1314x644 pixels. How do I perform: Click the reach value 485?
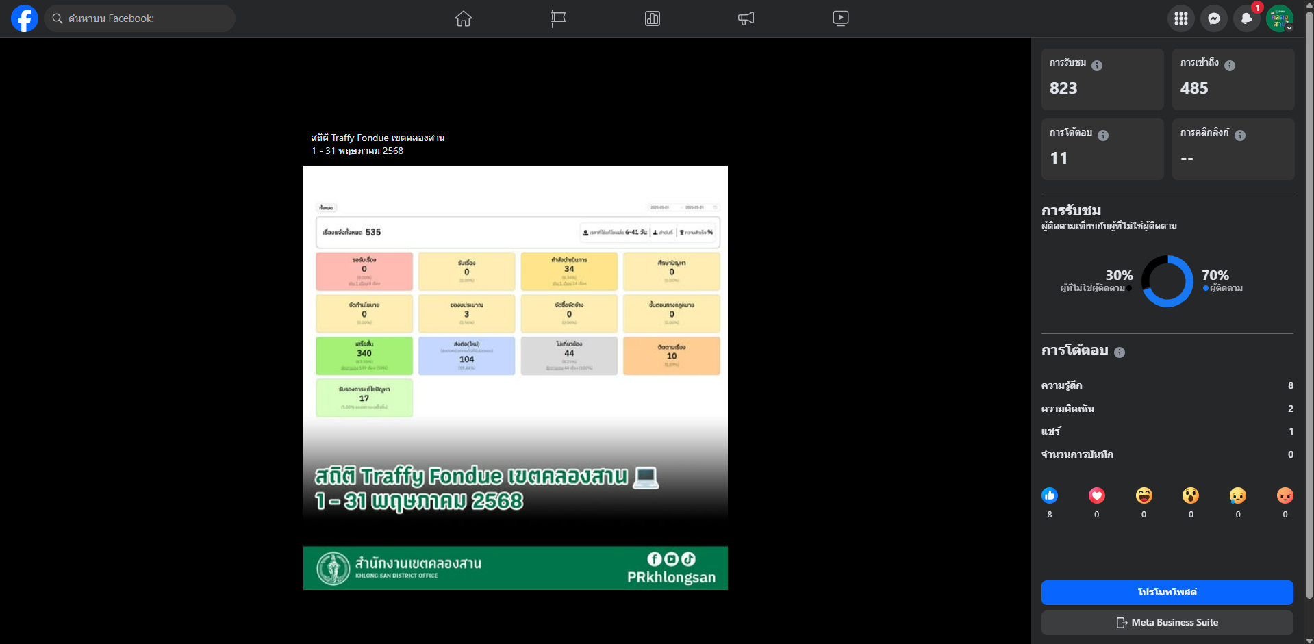point(1194,88)
